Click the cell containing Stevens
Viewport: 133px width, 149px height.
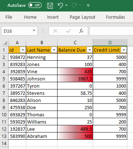point(42,93)
